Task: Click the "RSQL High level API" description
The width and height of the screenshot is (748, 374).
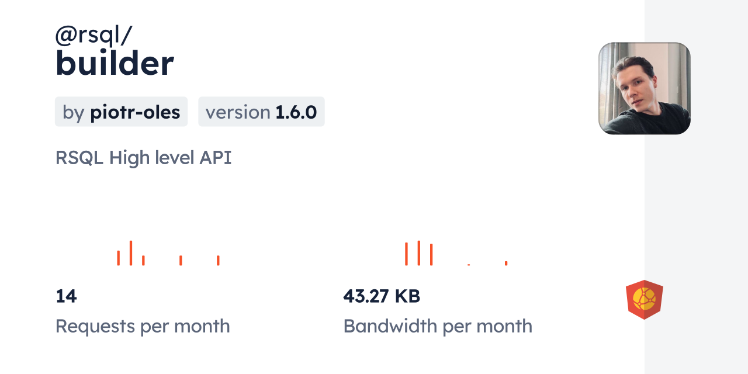Action: click(x=143, y=158)
